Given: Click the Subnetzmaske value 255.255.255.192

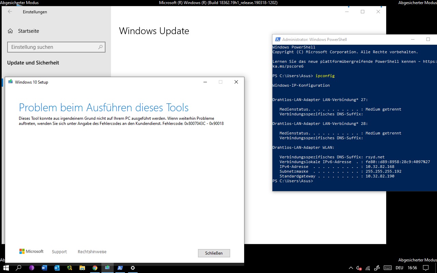Looking at the screenshot, I should 383,171.
